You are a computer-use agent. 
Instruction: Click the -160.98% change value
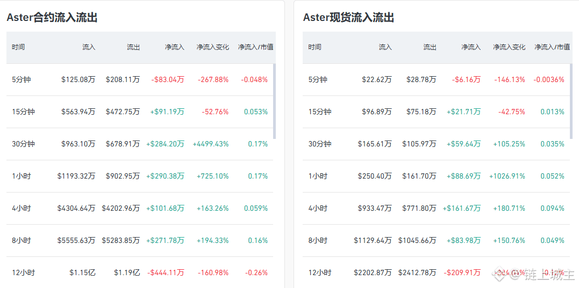(213, 273)
